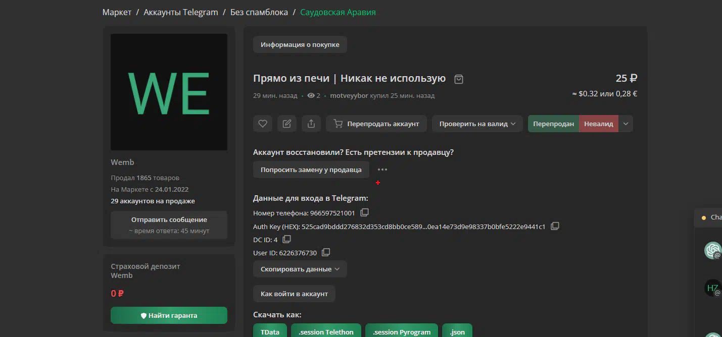Go to Без спамблока breadcrumb
Viewport: 722px width, 337px height.
pos(259,12)
